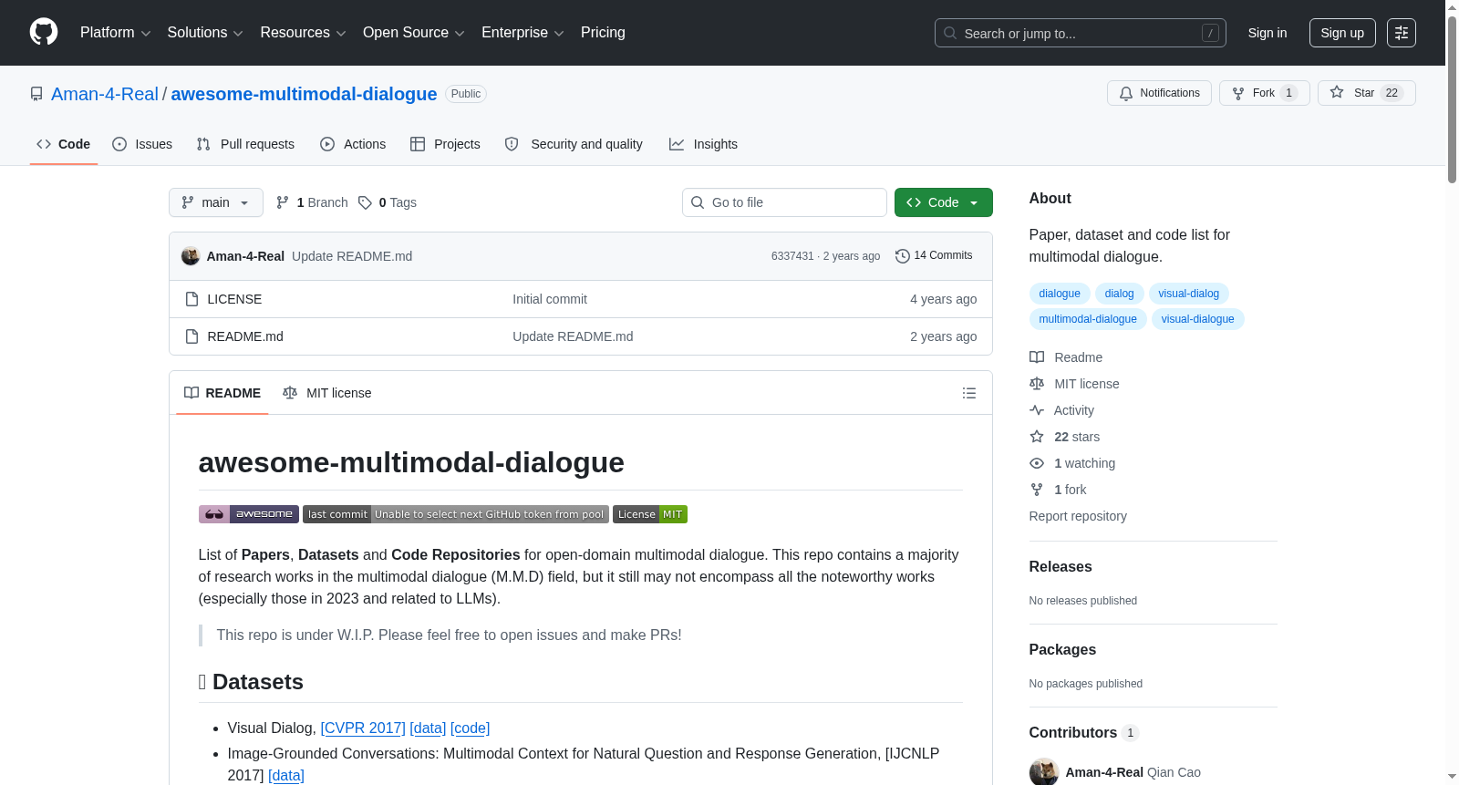This screenshot has width=1459, height=785.
Task: Open the green Code dropdown
Action: click(943, 202)
